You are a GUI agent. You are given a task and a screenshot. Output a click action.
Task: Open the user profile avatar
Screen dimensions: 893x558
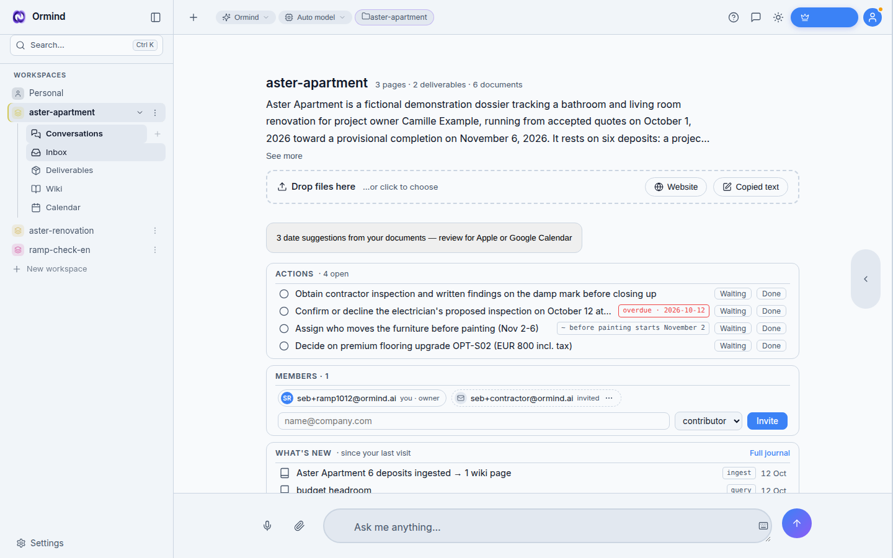pyautogui.click(x=873, y=17)
